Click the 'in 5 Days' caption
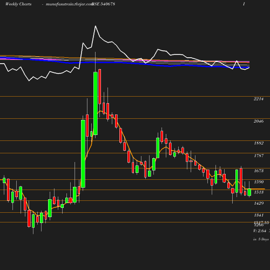The width and height of the screenshot is (270, 270). [261, 239]
